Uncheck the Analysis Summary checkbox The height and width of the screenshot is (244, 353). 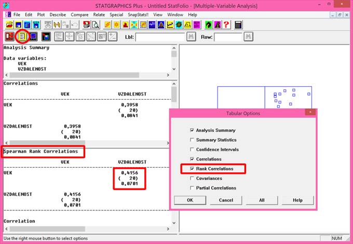click(x=192, y=130)
